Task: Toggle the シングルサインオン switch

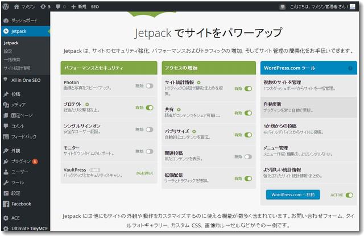Action: click(150, 130)
